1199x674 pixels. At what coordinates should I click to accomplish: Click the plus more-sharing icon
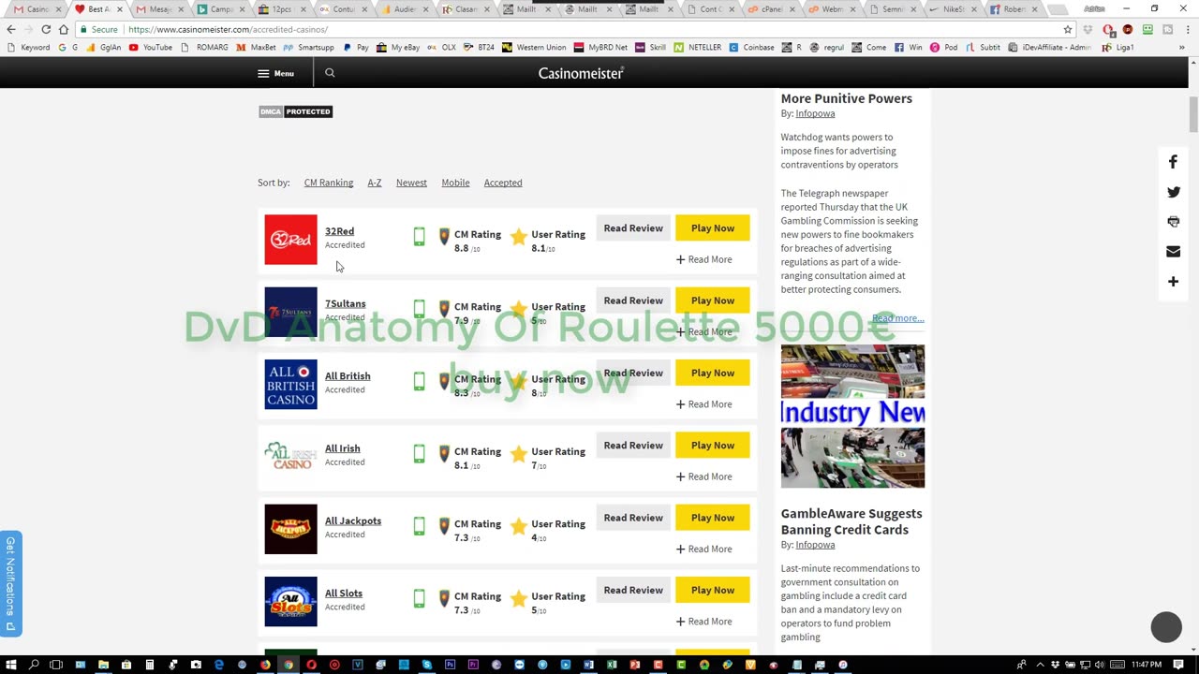(1173, 282)
